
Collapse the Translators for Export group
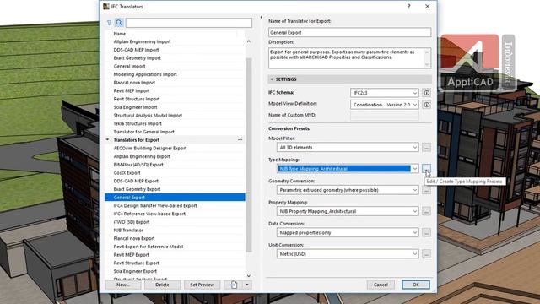(x=107, y=140)
